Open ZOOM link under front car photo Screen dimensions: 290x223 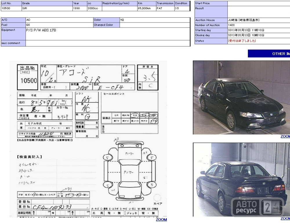[x=285, y=136]
